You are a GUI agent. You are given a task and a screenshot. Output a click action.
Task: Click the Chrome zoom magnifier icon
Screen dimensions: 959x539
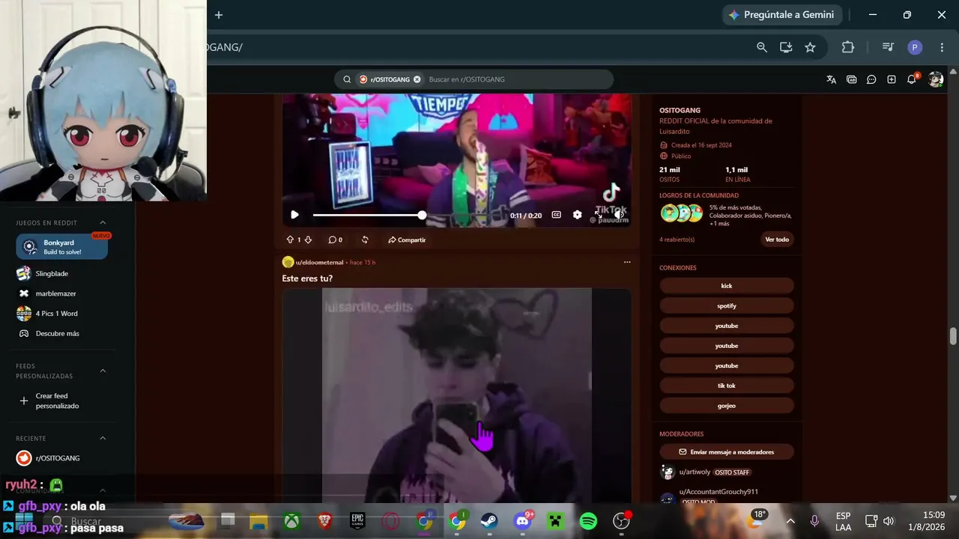[x=762, y=47]
